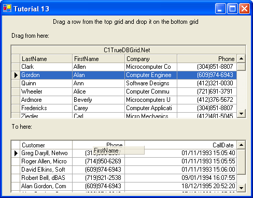
Task: Click the bottom grid scrollbar thumb
Action: click(x=241, y=162)
